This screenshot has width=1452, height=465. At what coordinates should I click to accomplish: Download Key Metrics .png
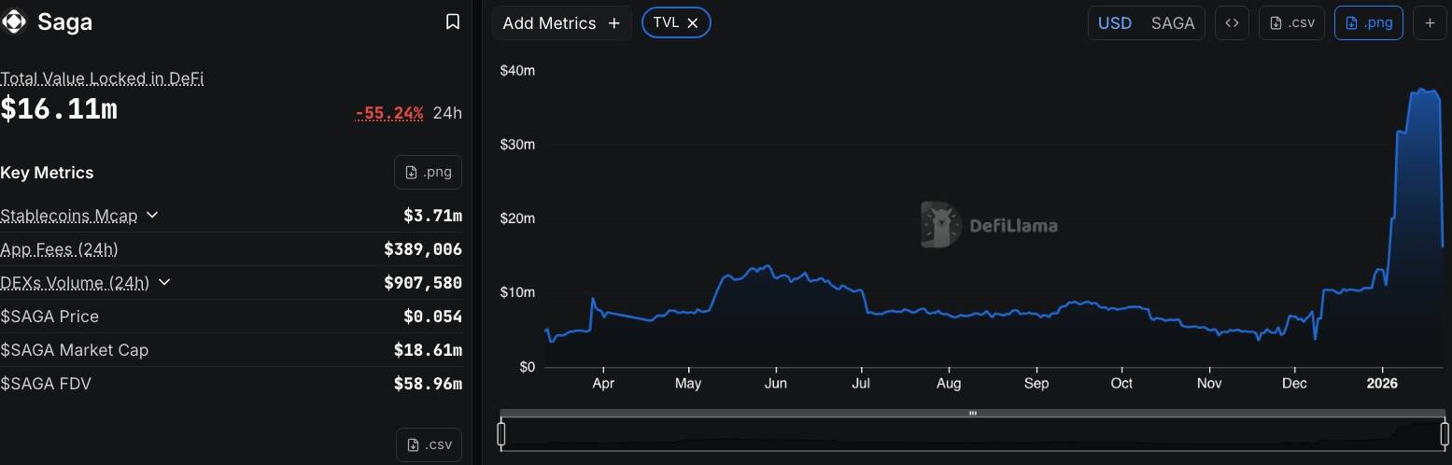428,172
